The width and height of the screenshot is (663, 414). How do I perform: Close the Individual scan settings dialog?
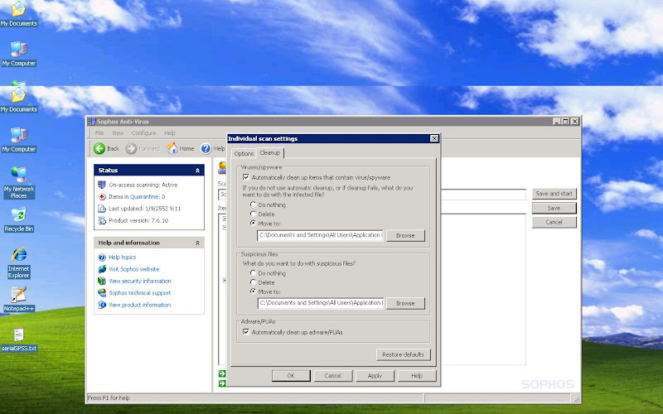433,138
